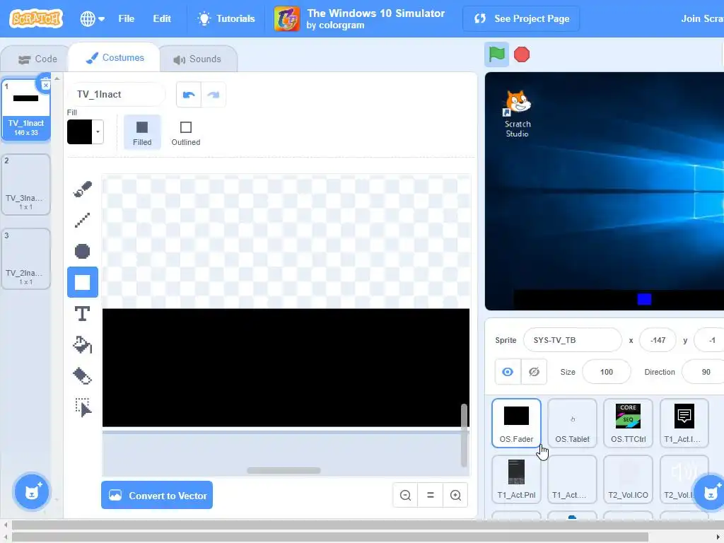Click the project author thumbnail icon
This screenshot has height=543, width=724.
pos(286,18)
